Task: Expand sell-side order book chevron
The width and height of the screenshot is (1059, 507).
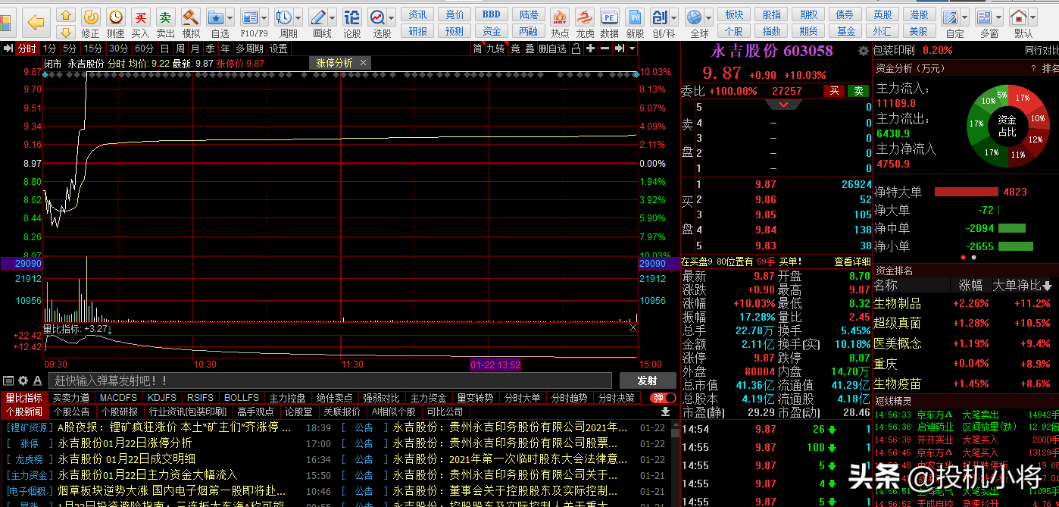Action: (x=785, y=105)
